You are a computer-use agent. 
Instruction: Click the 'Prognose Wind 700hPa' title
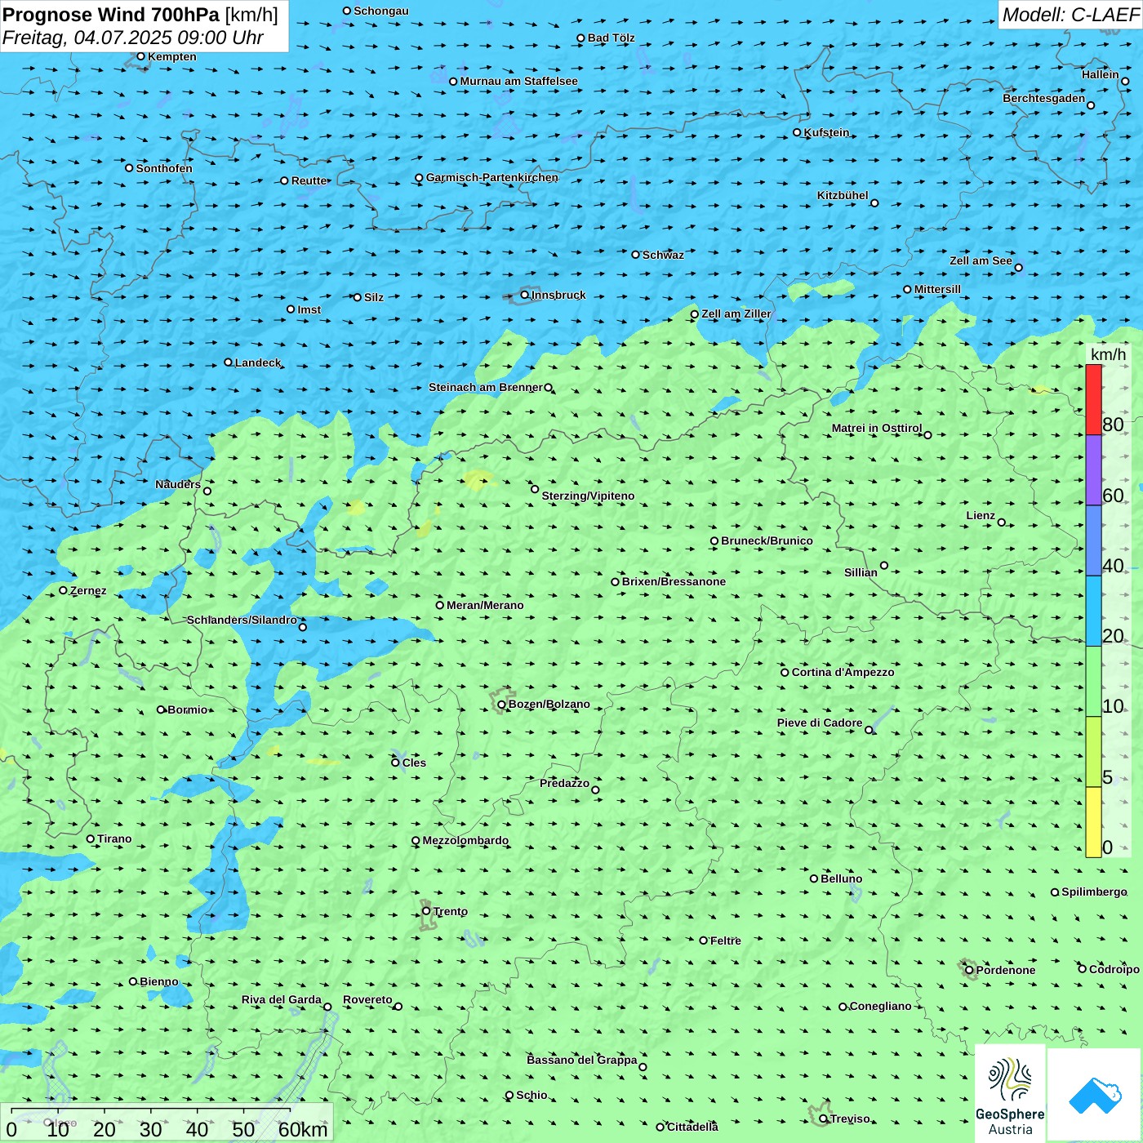click(111, 15)
